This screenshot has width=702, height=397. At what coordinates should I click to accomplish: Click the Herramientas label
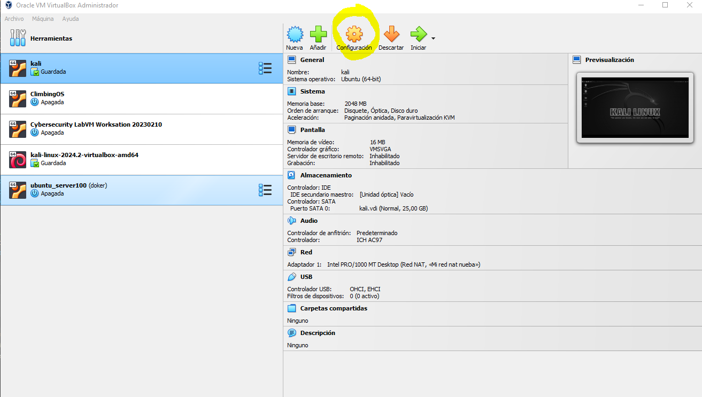(51, 38)
